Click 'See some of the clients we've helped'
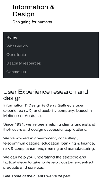This screenshot has width=102, height=182. pyautogui.click(x=37, y=176)
